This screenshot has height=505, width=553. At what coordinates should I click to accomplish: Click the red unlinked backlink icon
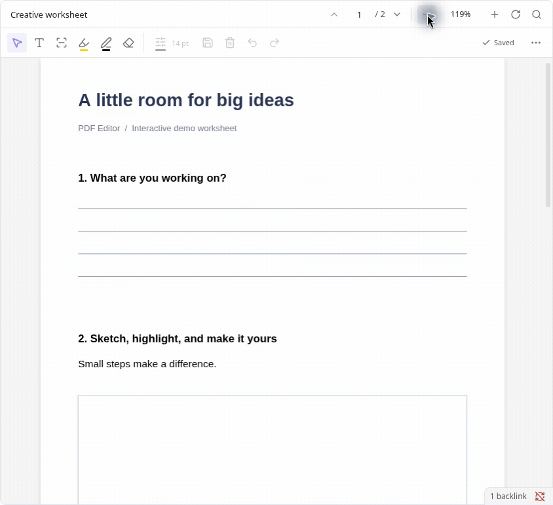(x=540, y=496)
